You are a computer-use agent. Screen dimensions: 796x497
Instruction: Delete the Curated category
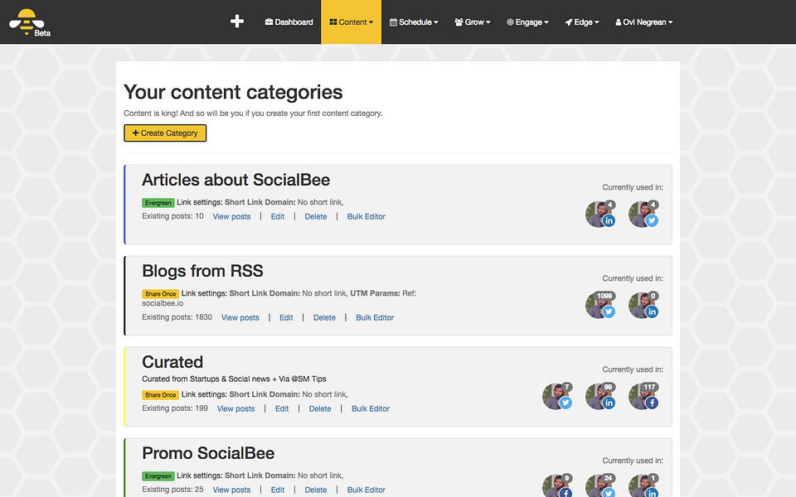[x=320, y=408]
